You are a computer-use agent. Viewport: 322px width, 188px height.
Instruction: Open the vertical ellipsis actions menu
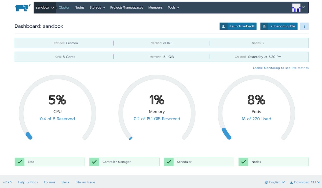(304, 26)
